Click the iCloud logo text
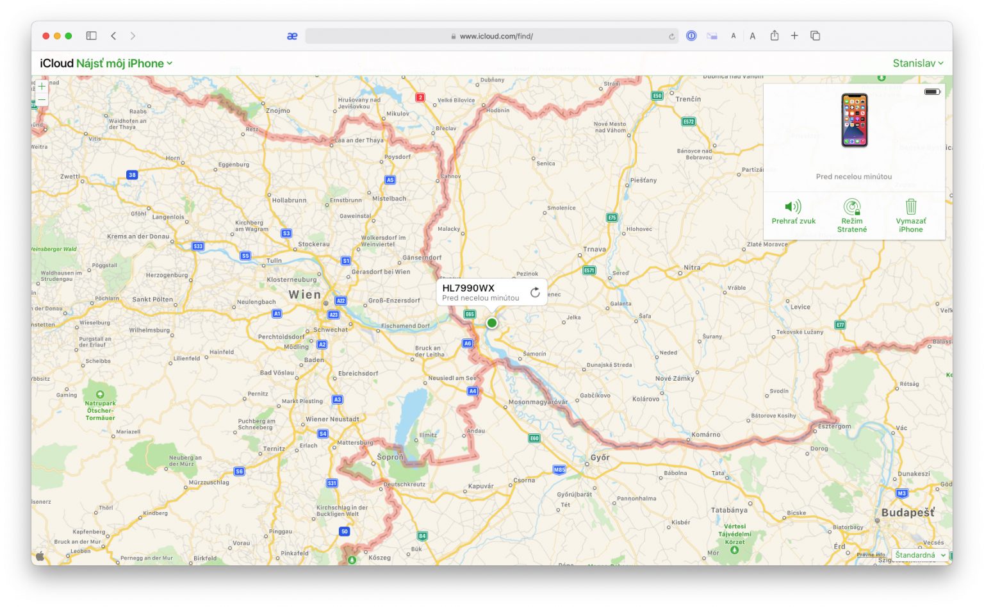The image size is (984, 607). 57,63
